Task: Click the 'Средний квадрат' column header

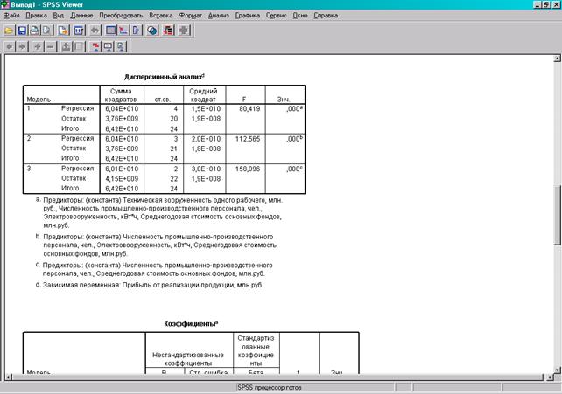Action: point(203,95)
